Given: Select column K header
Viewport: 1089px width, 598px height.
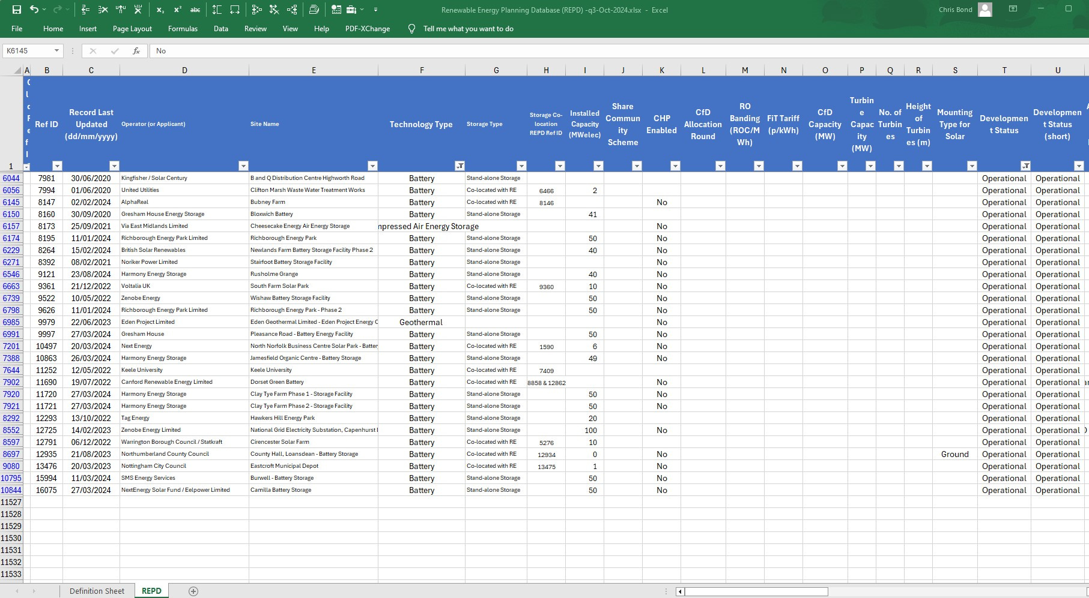Looking at the screenshot, I should 661,70.
